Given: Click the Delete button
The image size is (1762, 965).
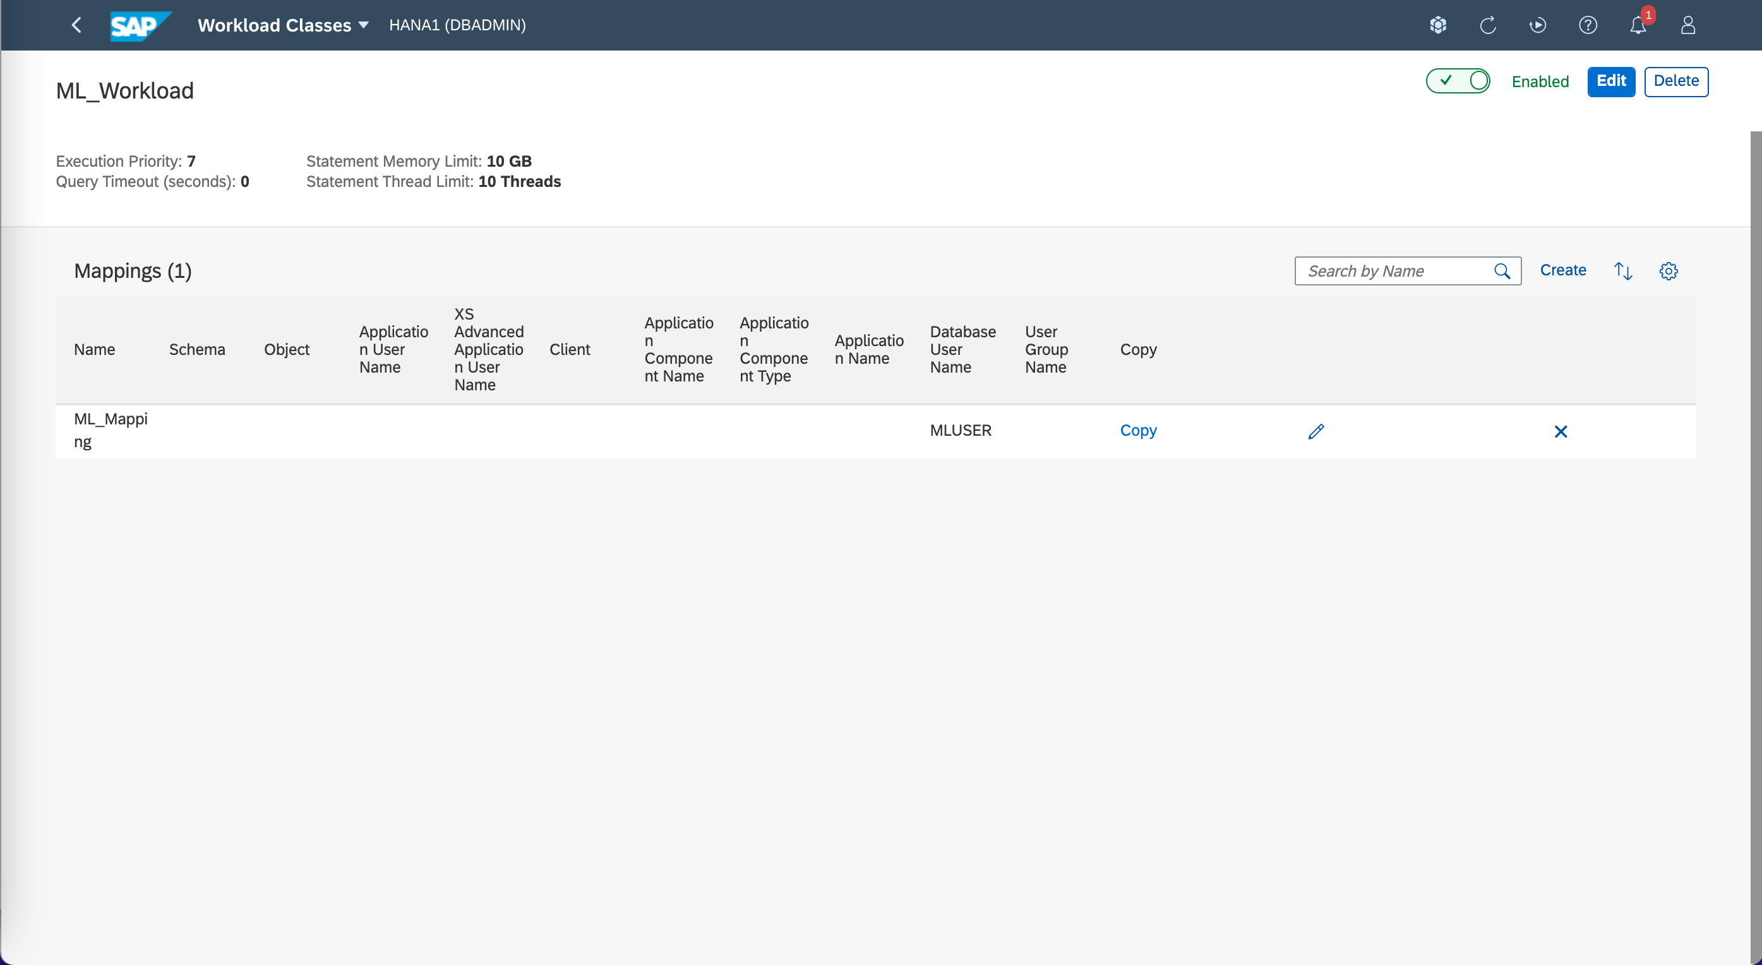Looking at the screenshot, I should point(1676,81).
